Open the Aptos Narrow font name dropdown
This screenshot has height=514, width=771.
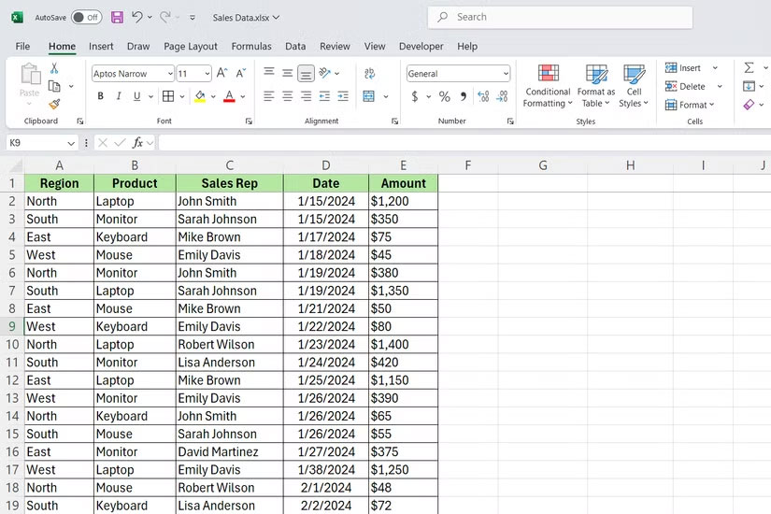[169, 74]
